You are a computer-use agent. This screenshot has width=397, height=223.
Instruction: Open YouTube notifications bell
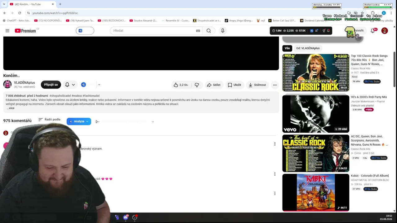(373, 31)
